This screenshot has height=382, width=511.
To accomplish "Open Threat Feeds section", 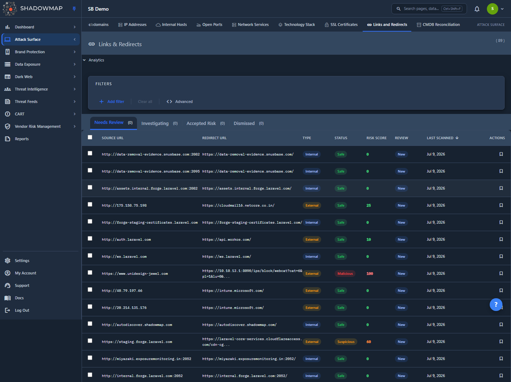I will click(40, 102).
